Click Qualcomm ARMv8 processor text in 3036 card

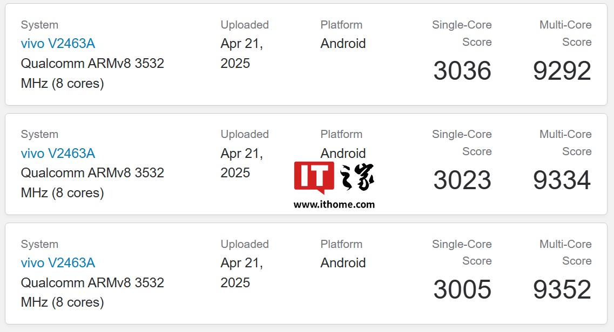point(92,73)
